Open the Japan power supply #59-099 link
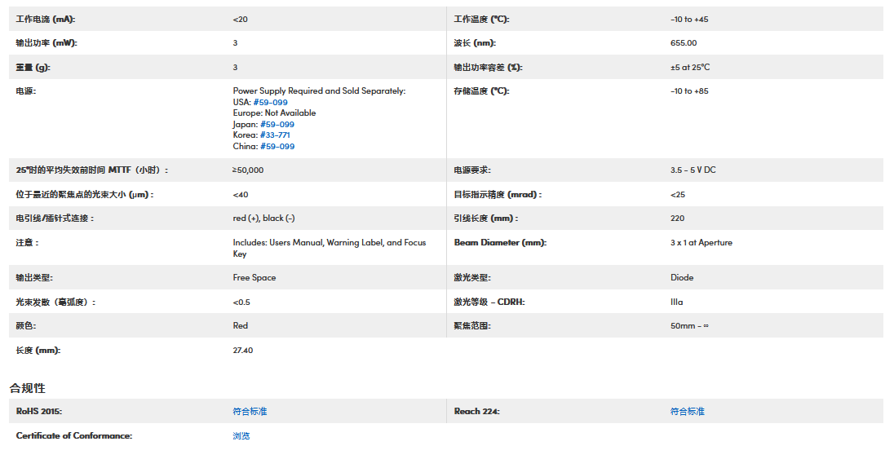 277,125
